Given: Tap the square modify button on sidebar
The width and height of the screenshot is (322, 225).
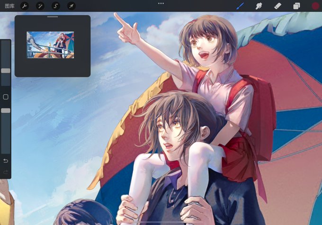Looking at the screenshot, I should click(6, 97).
